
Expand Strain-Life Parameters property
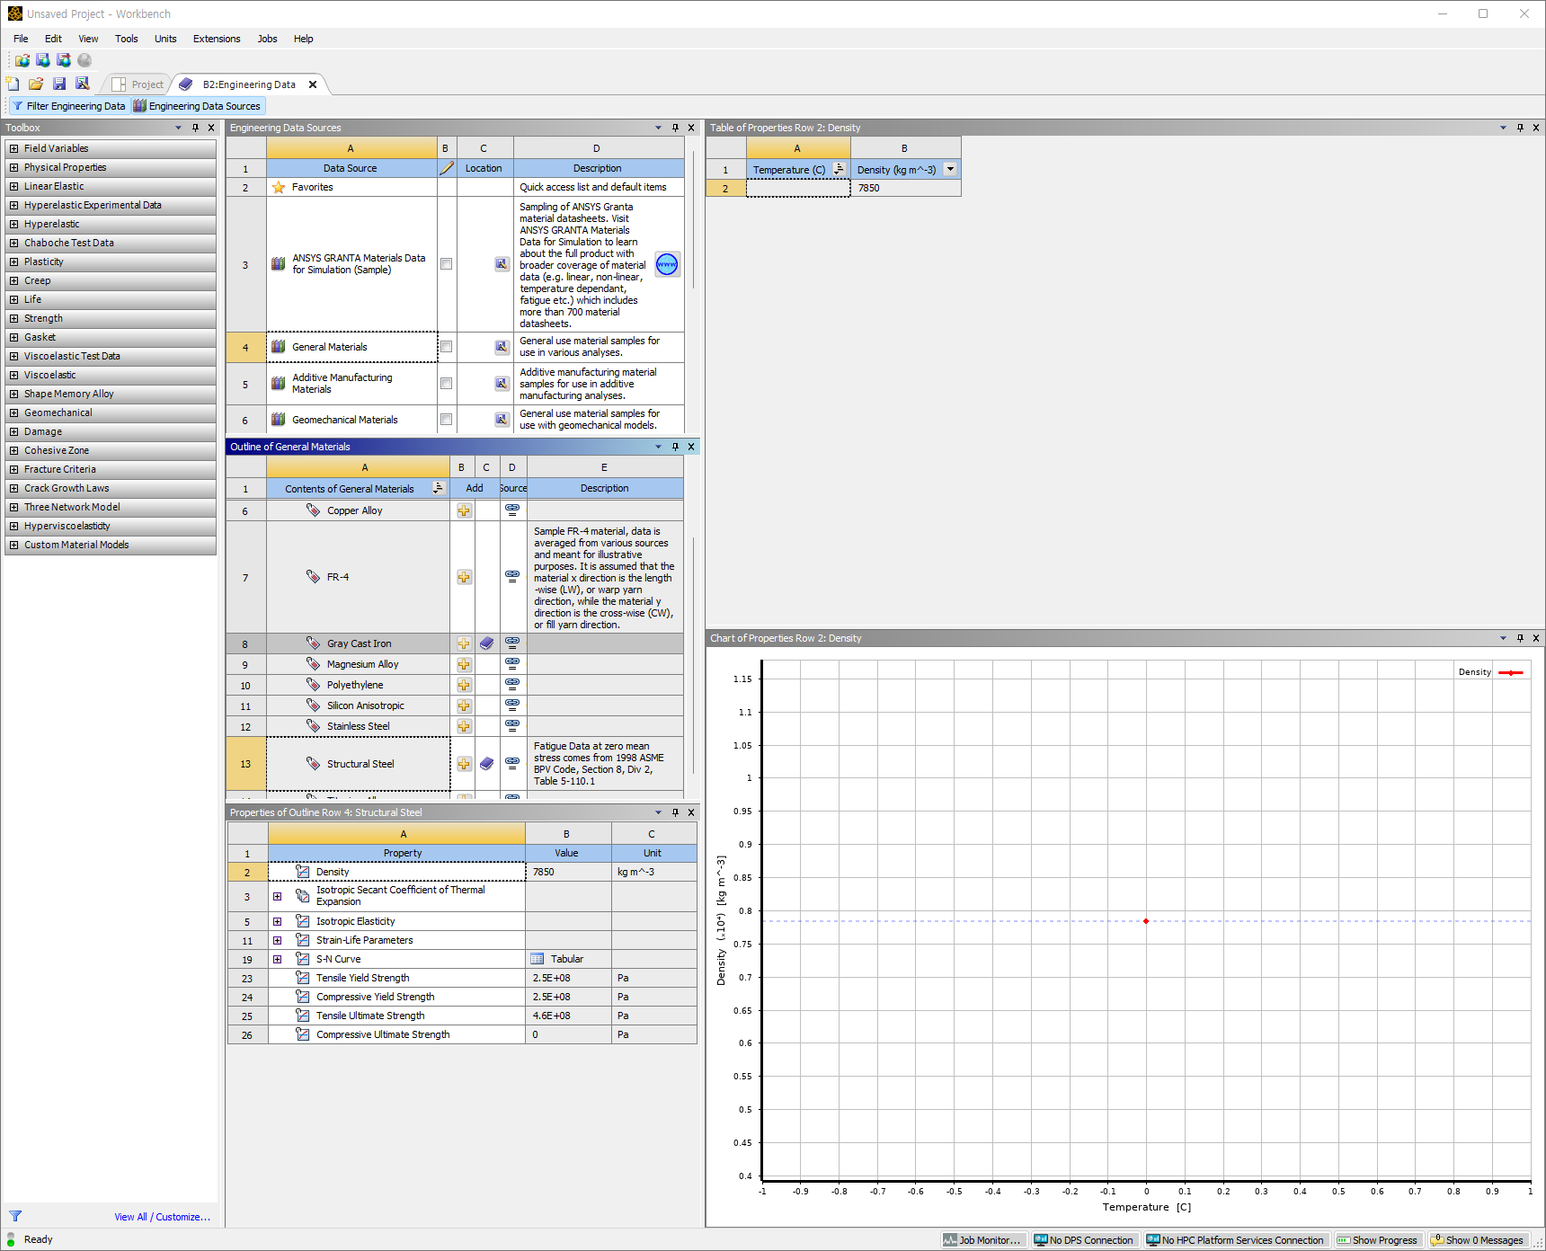[278, 940]
